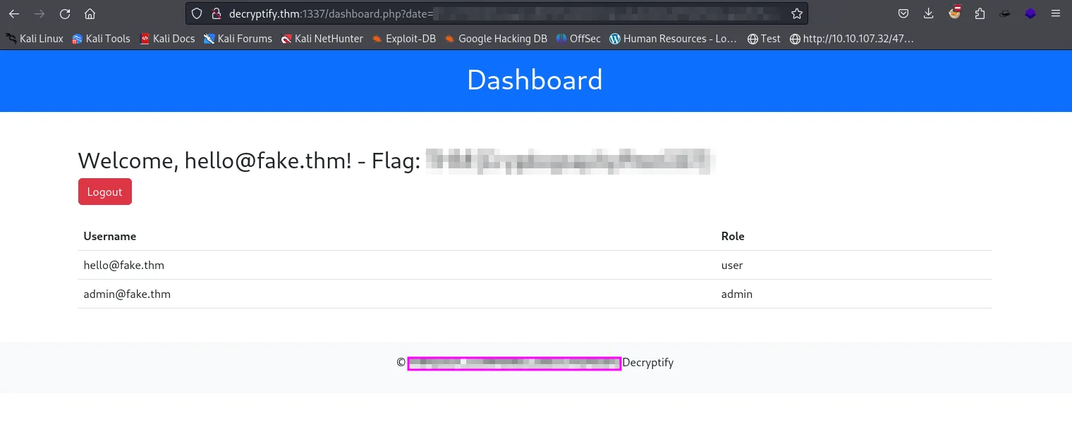Open the tracking protection shield icon
The width and height of the screenshot is (1072, 443).
point(197,13)
